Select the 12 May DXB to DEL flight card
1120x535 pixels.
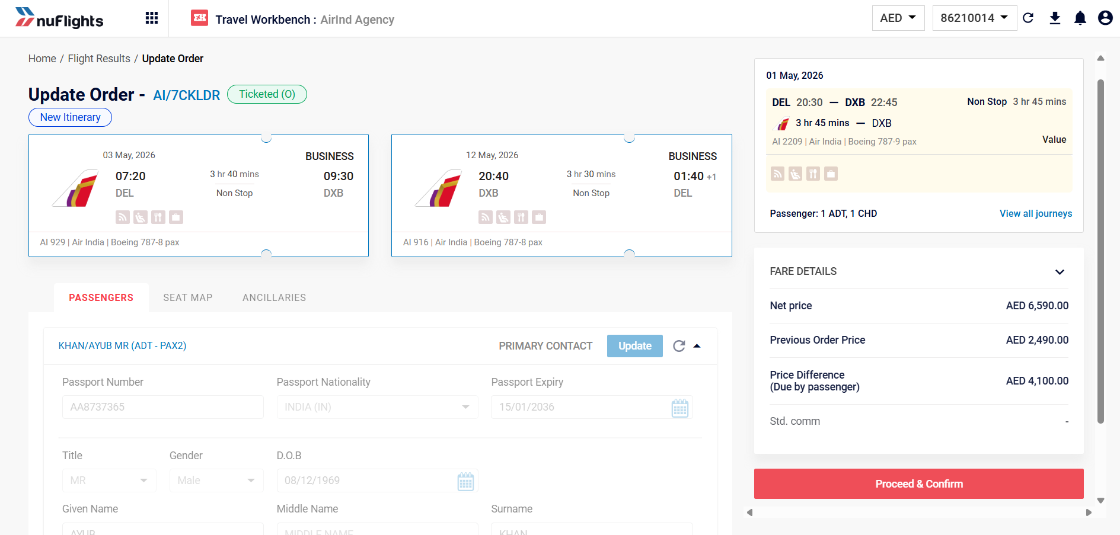click(561, 196)
